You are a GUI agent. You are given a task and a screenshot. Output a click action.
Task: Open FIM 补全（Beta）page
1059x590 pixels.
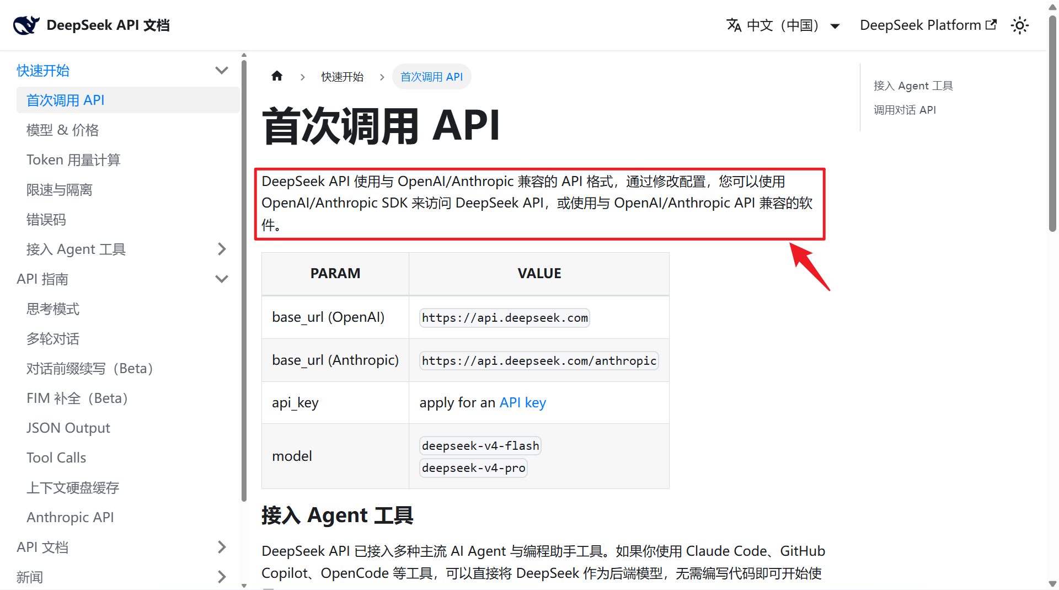[x=77, y=398]
